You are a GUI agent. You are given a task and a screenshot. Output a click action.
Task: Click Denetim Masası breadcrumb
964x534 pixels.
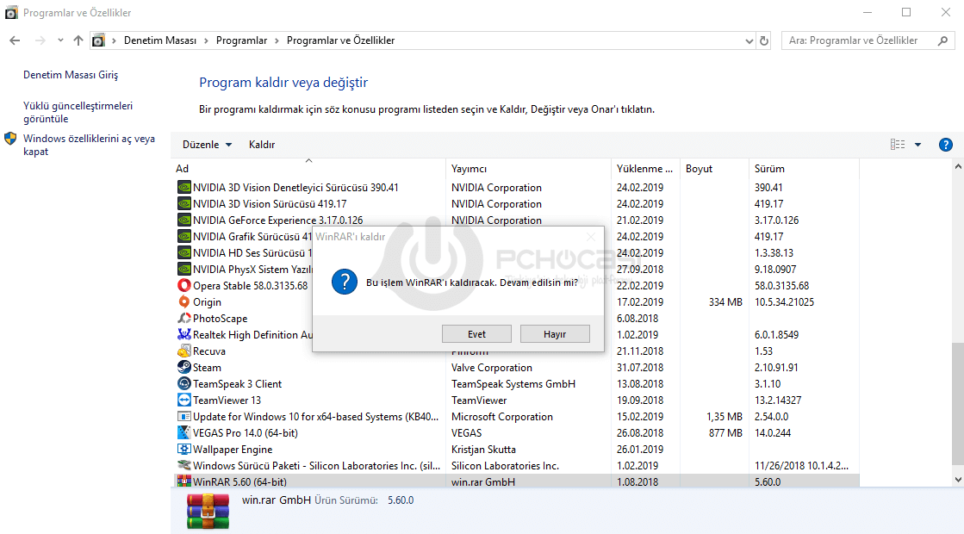point(160,40)
